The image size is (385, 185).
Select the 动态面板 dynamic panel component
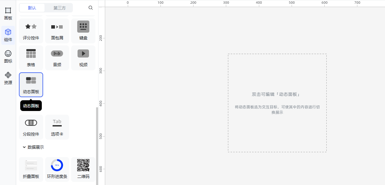(31, 84)
